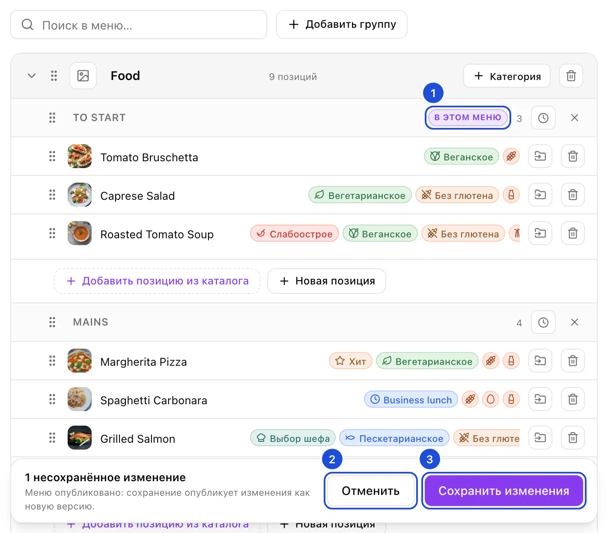The image size is (608, 533).
Task: Click 'Новая позиция' under TO START
Action: click(x=327, y=281)
